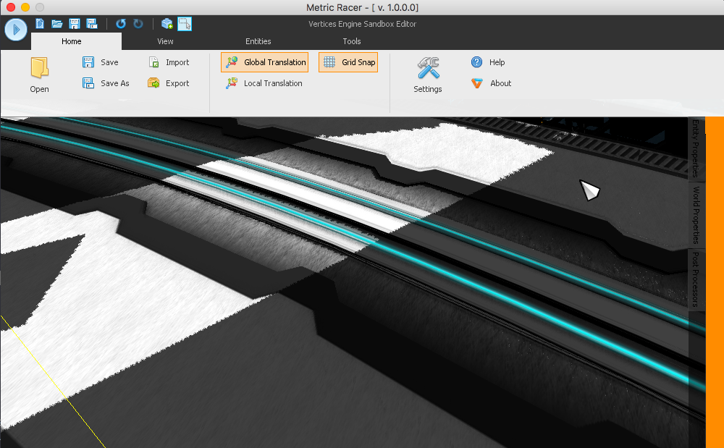724x448 pixels.
Task: Open Settings with the wrench-hammer icon
Action: (427, 75)
